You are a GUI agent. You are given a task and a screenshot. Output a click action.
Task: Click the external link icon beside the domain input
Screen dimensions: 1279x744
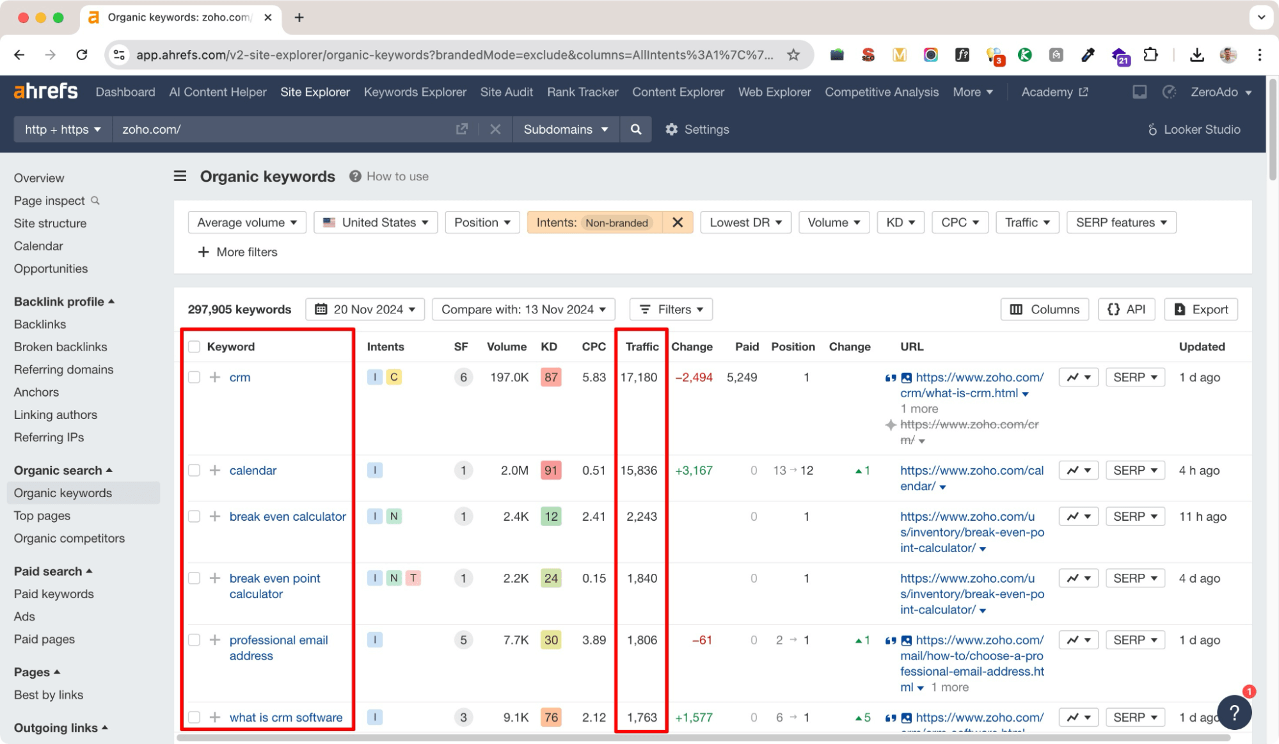click(462, 129)
